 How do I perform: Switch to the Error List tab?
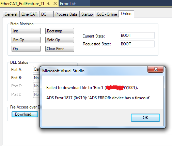tap(68, 4)
